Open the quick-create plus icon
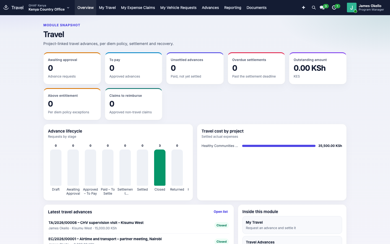 (x=304, y=8)
